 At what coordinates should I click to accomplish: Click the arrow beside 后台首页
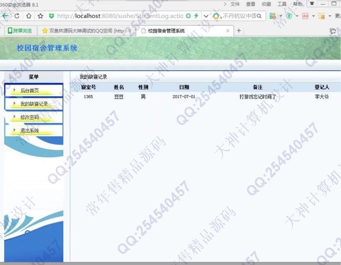14,90
